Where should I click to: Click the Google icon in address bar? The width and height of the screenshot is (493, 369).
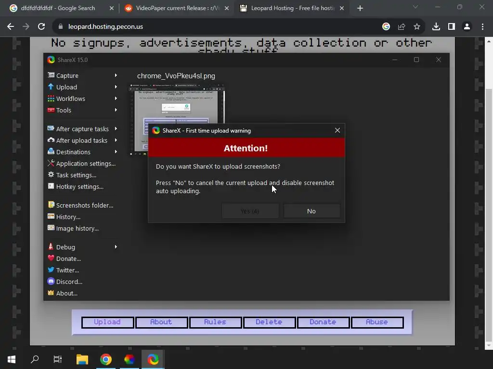(386, 27)
